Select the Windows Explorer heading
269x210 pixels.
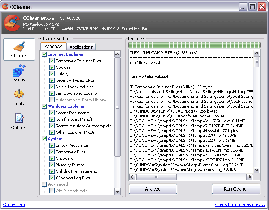[66, 106]
